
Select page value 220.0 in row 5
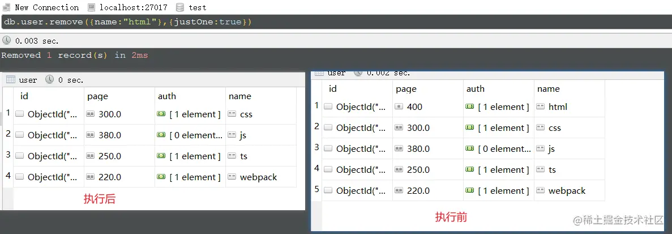pos(418,191)
